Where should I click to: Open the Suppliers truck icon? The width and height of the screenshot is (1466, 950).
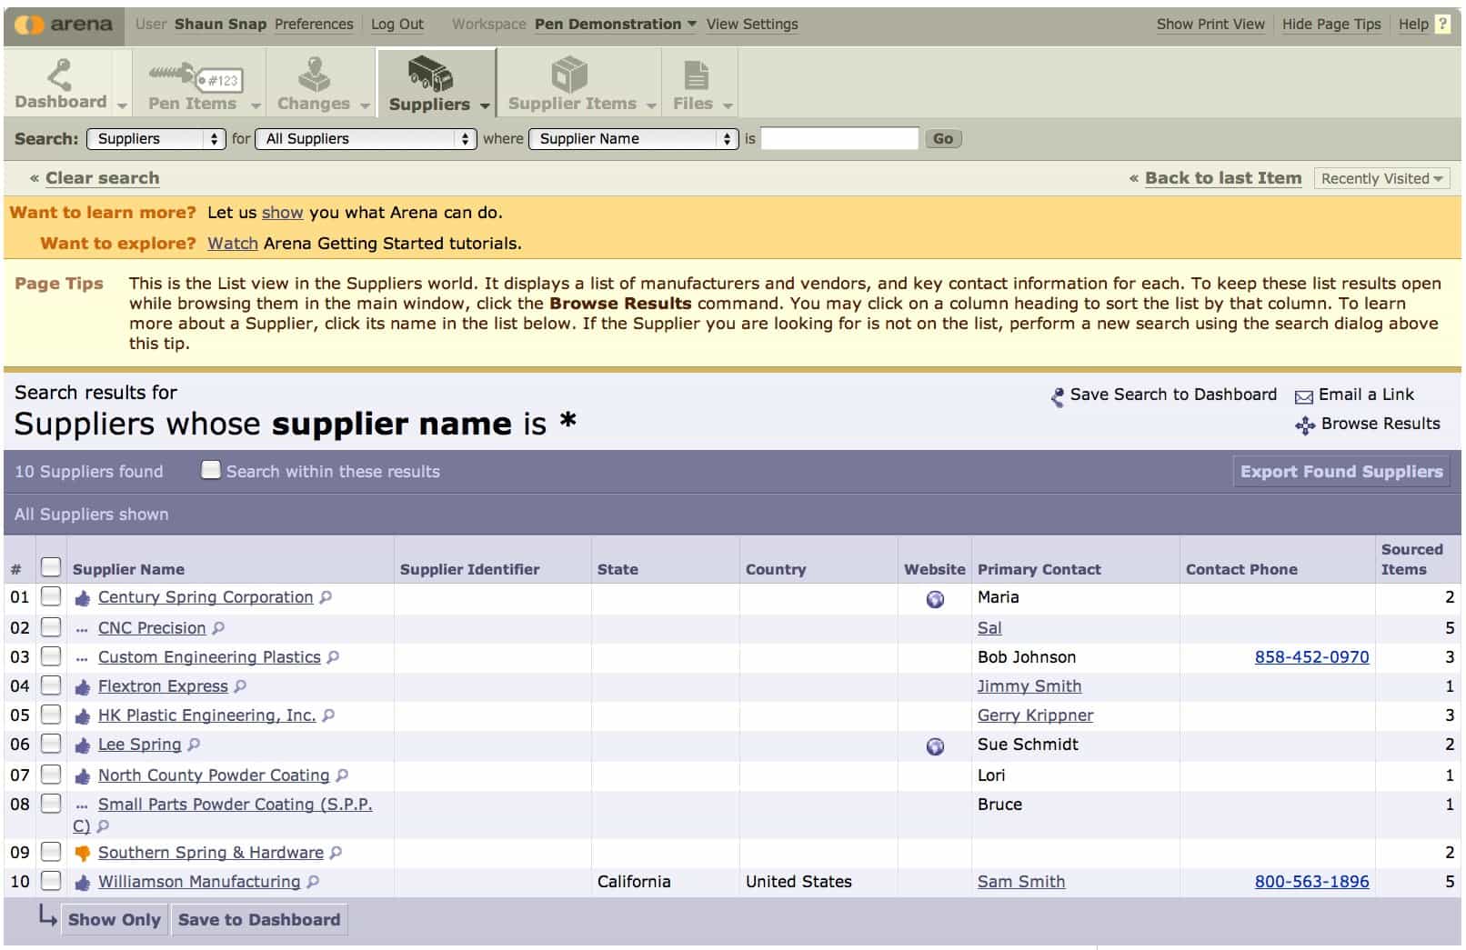pos(430,74)
